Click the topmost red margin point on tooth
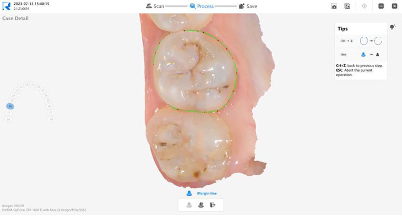The image size is (402, 216). click(184, 31)
